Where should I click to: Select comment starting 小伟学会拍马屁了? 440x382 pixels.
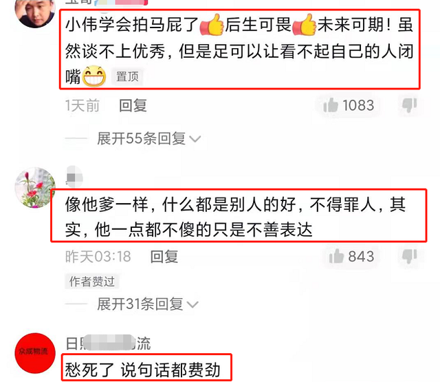239,50
